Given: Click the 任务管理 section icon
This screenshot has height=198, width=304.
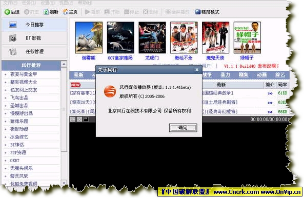Looking at the screenshot, I should (x=13, y=52).
